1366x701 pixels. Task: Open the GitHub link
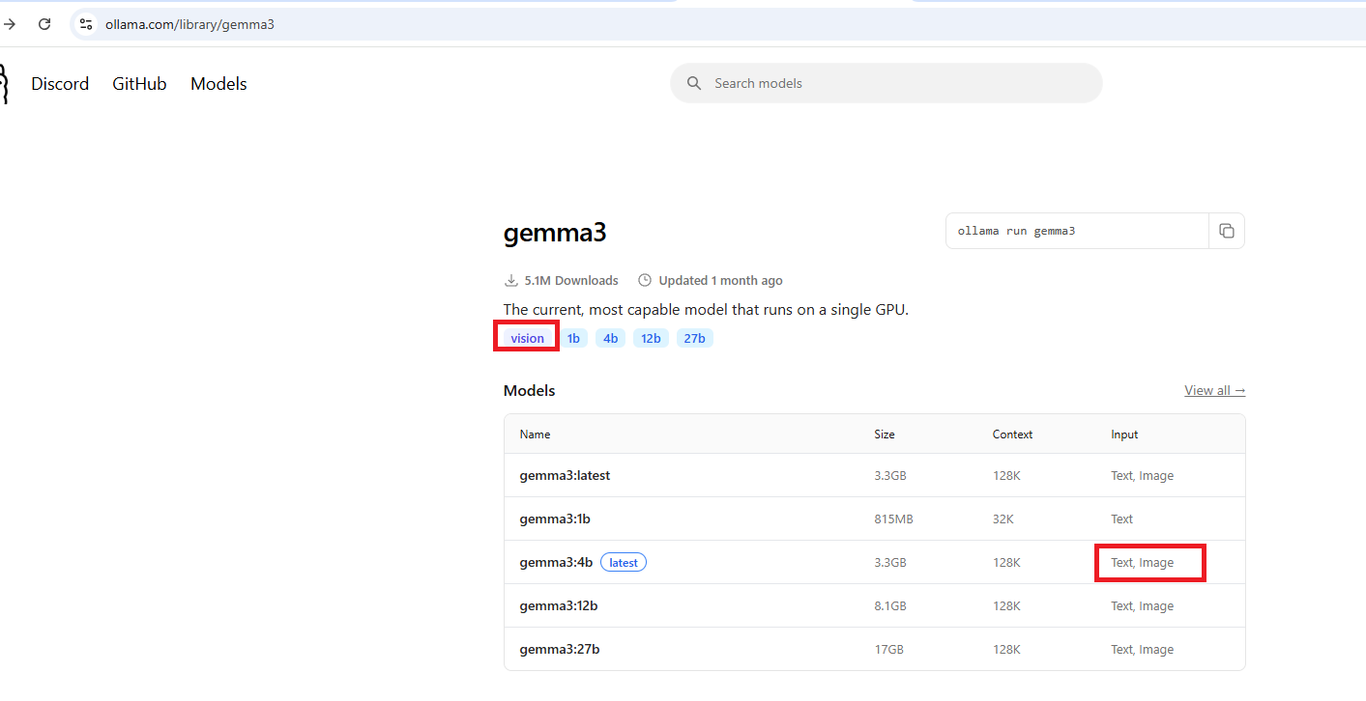[139, 84]
